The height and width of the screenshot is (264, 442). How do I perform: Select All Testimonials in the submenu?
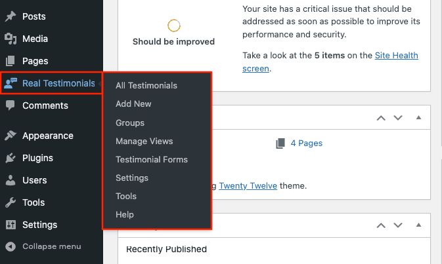coord(146,85)
